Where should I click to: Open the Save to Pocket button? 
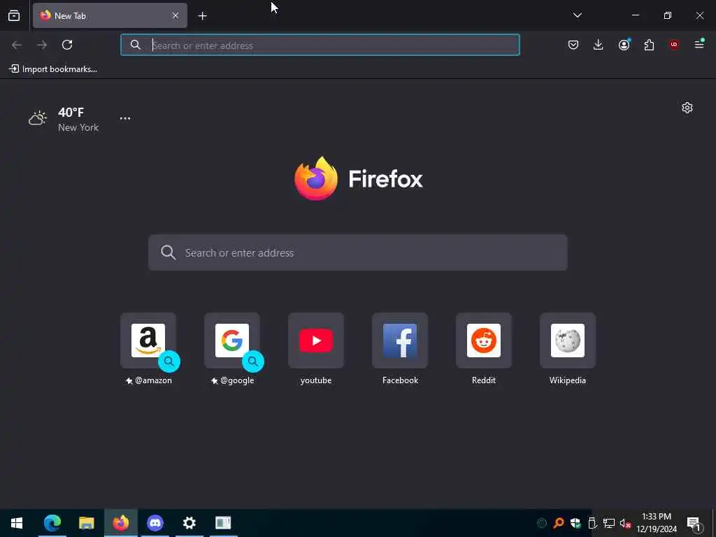573,45
